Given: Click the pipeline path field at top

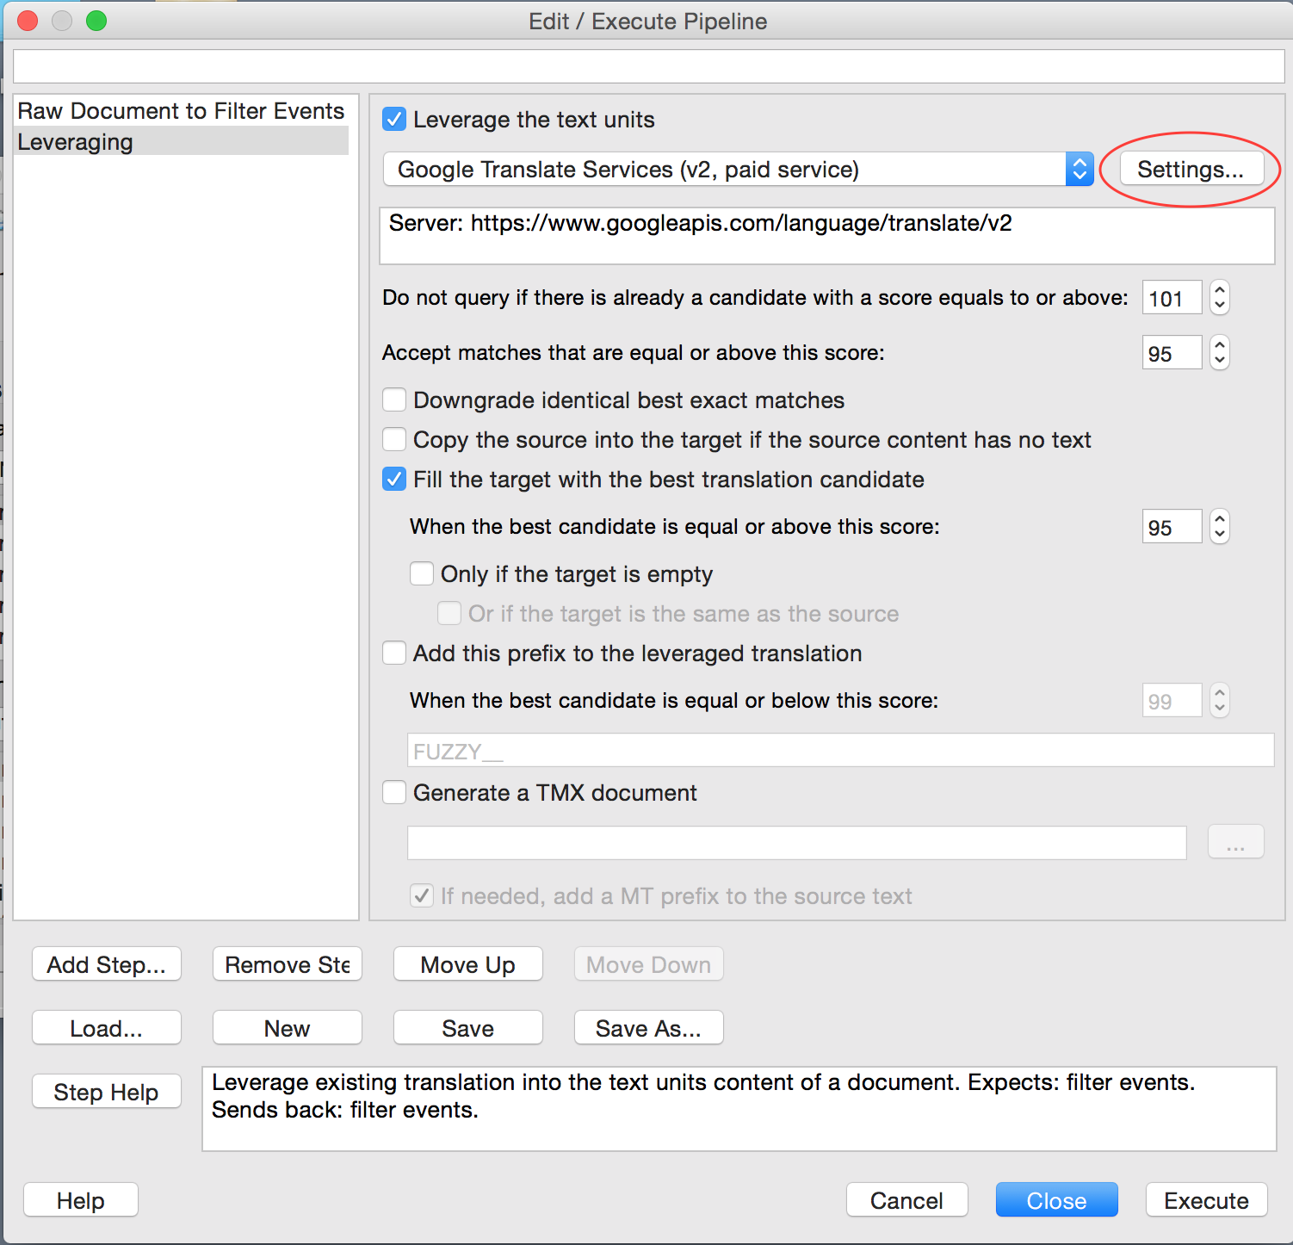Looking at the screenshot, I should pyautogui.click(x=648, y=66).
